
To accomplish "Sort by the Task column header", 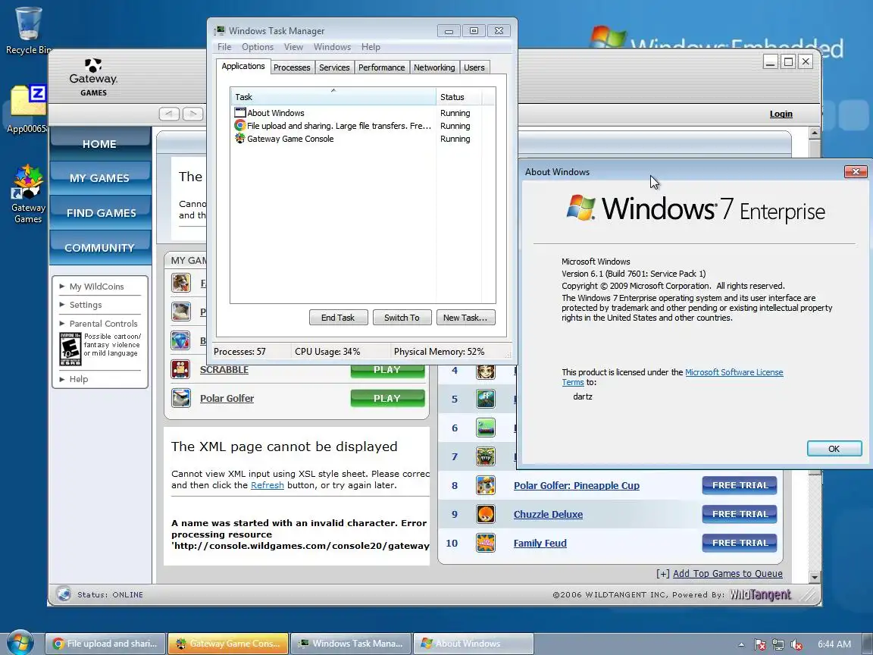I will click(x=333, y=96).
